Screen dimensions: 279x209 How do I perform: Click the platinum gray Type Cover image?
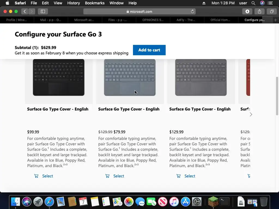[x=201, y=78]
